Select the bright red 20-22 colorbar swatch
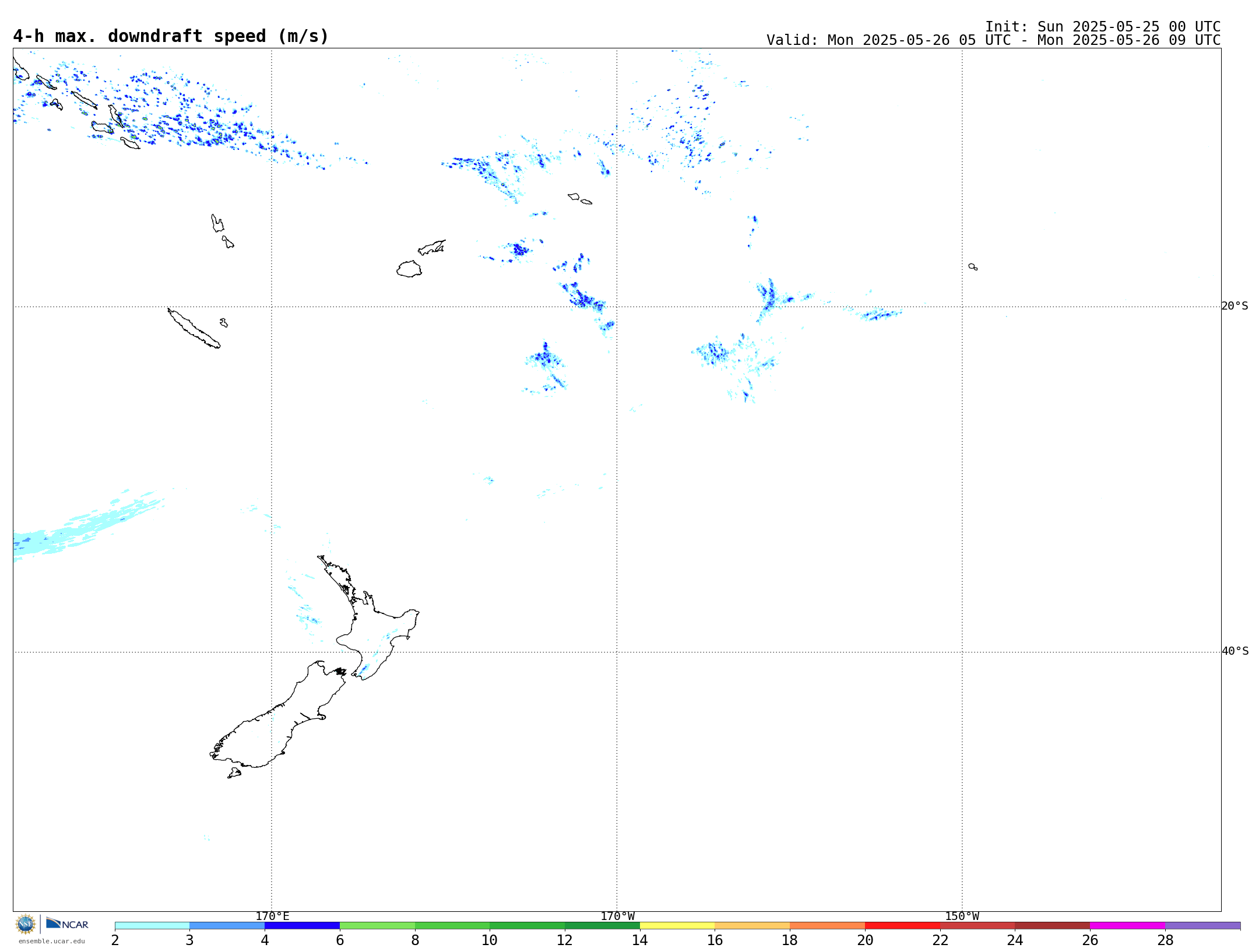Viewport: 1259px width, 948px height. coord(902,926)
